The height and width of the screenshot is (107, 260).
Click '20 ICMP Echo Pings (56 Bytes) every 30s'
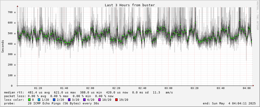64,103
